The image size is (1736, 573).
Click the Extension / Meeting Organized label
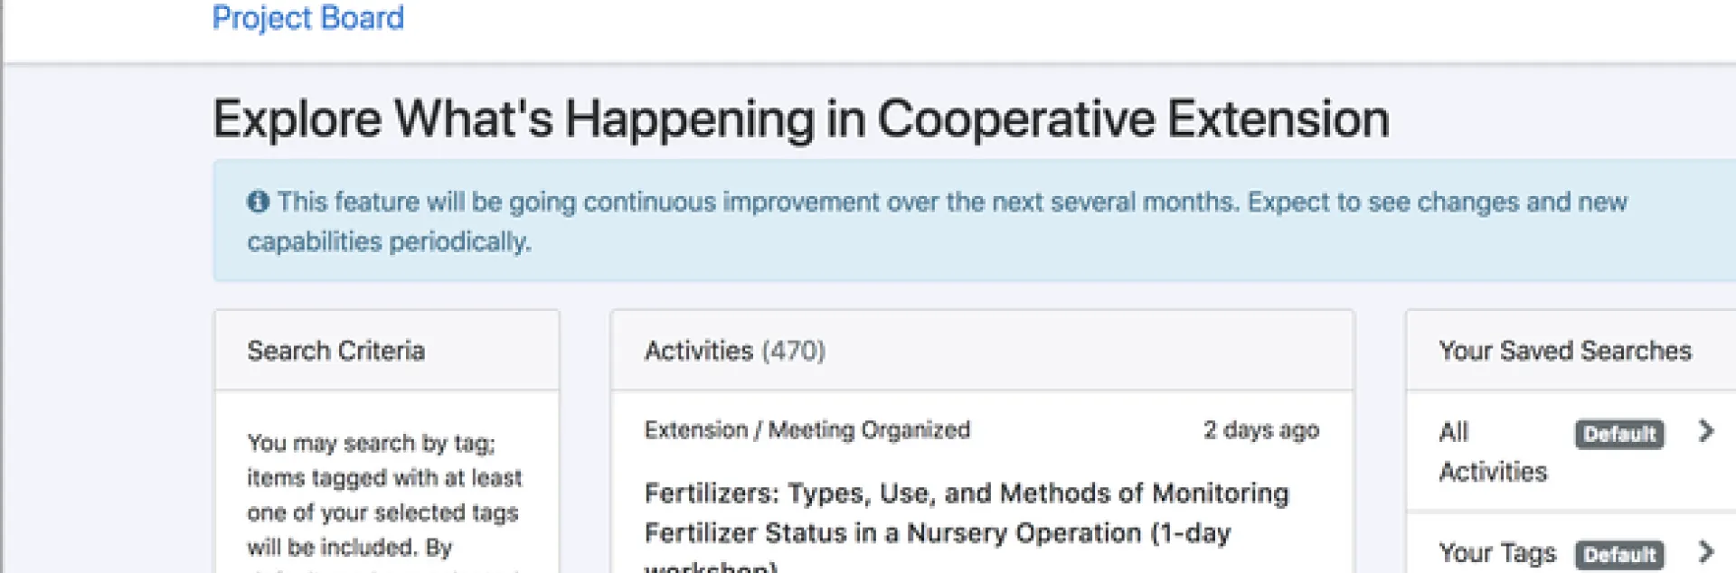coord(807,430)
